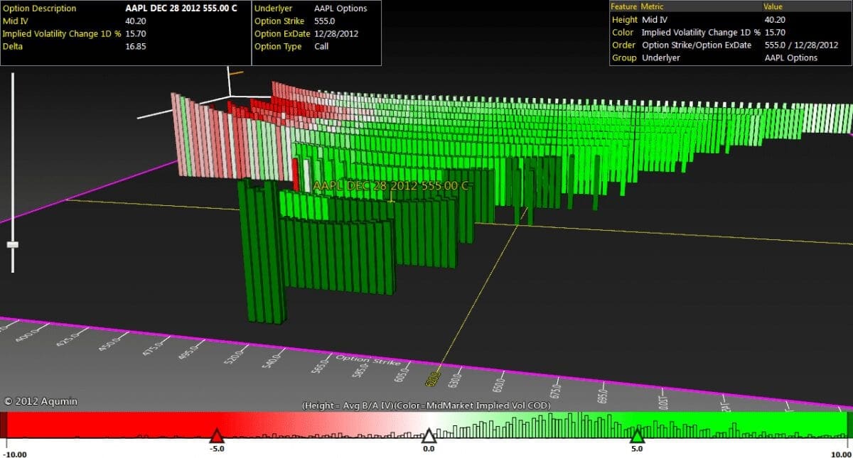853x458 pixels.
Task: Click the 2012 Aqumin copyright text
Action: pyautogui.click(x=40, y=401)
